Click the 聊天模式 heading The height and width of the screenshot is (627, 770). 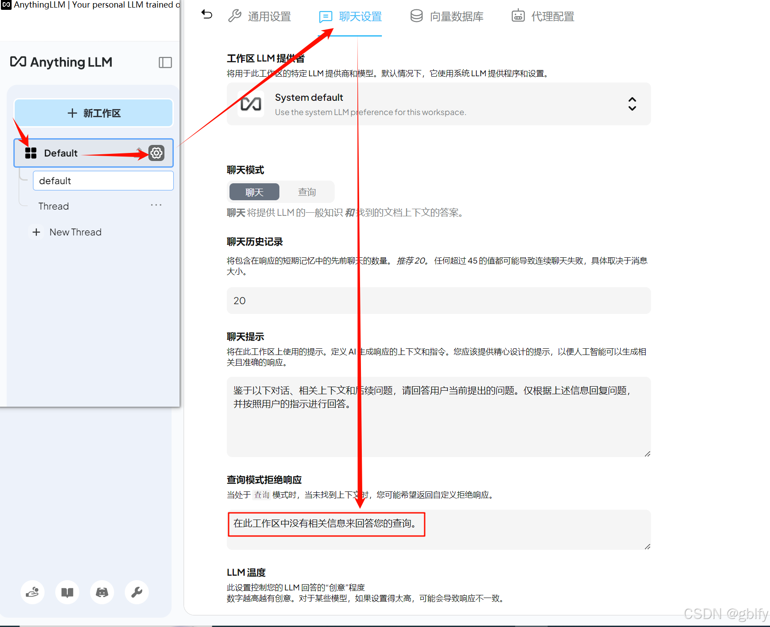pyautogui.click(x=246, y=170)
